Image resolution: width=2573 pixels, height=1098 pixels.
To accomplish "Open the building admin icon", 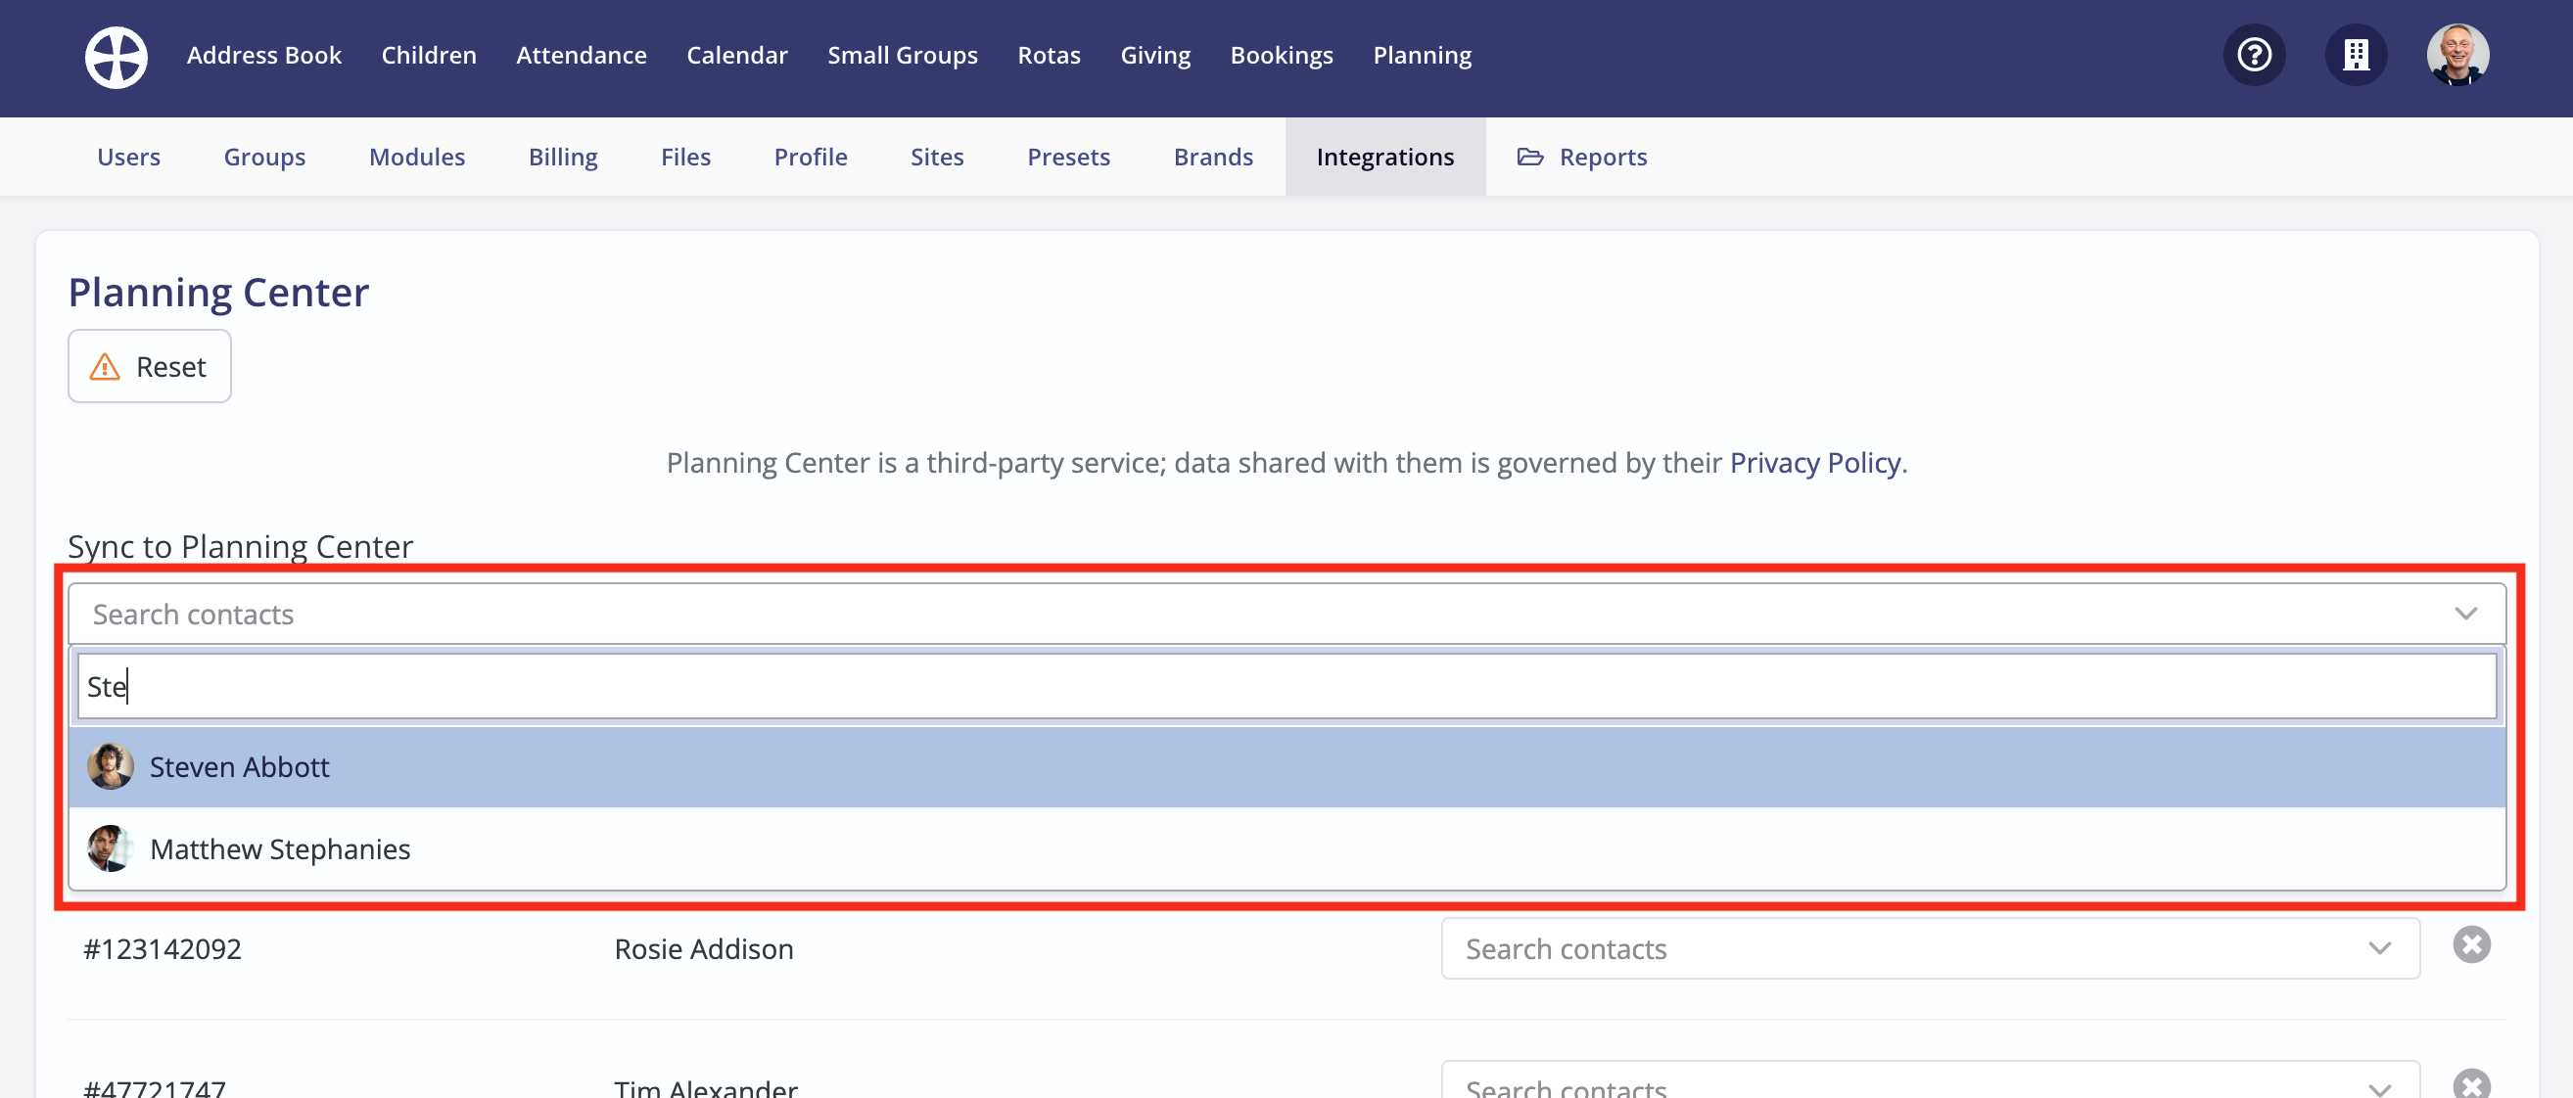I will coord(2357,55).
